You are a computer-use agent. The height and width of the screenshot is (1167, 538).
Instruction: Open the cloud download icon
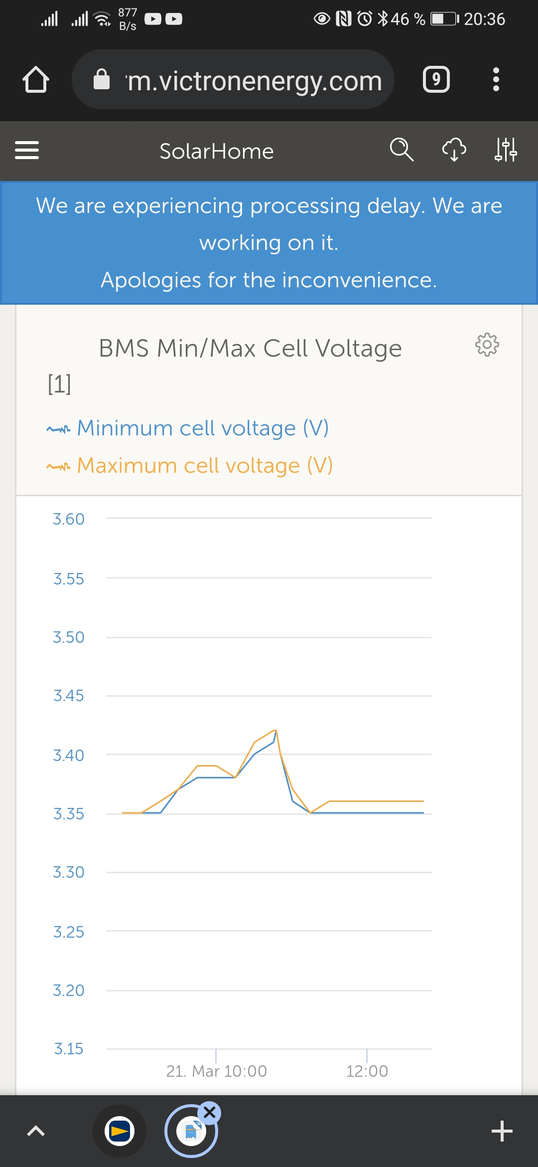click(x=454, y=150)
